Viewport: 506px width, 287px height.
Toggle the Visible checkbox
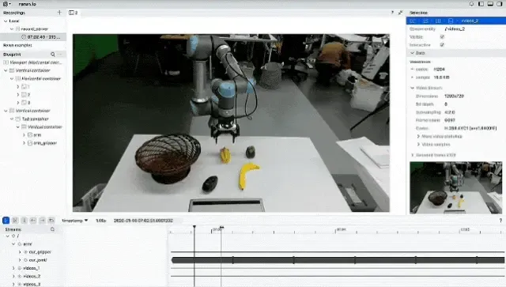tap(442, 37)
